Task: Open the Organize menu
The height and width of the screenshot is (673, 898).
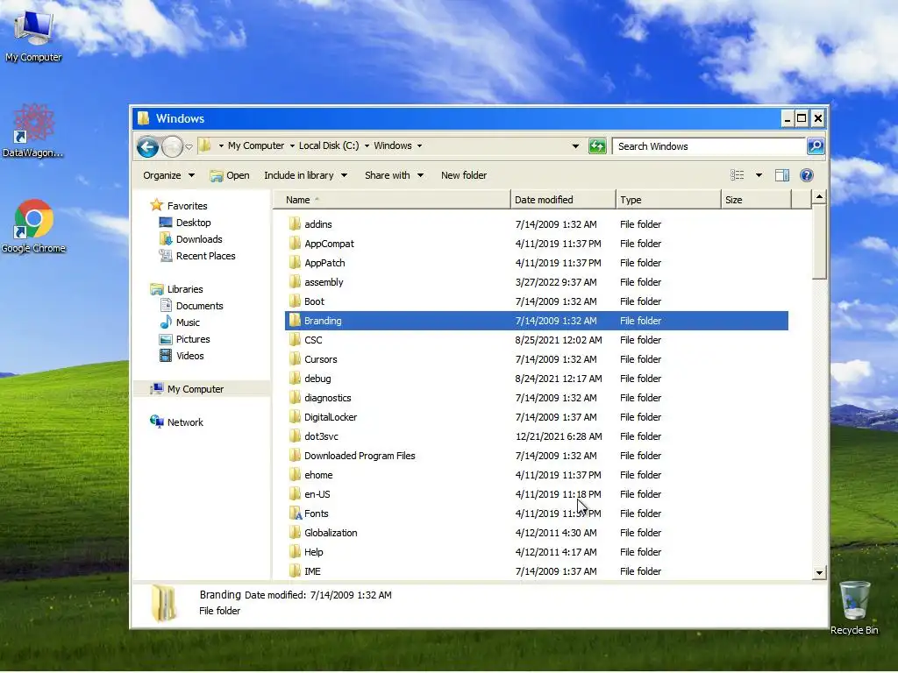Action: tap(168, 175)
